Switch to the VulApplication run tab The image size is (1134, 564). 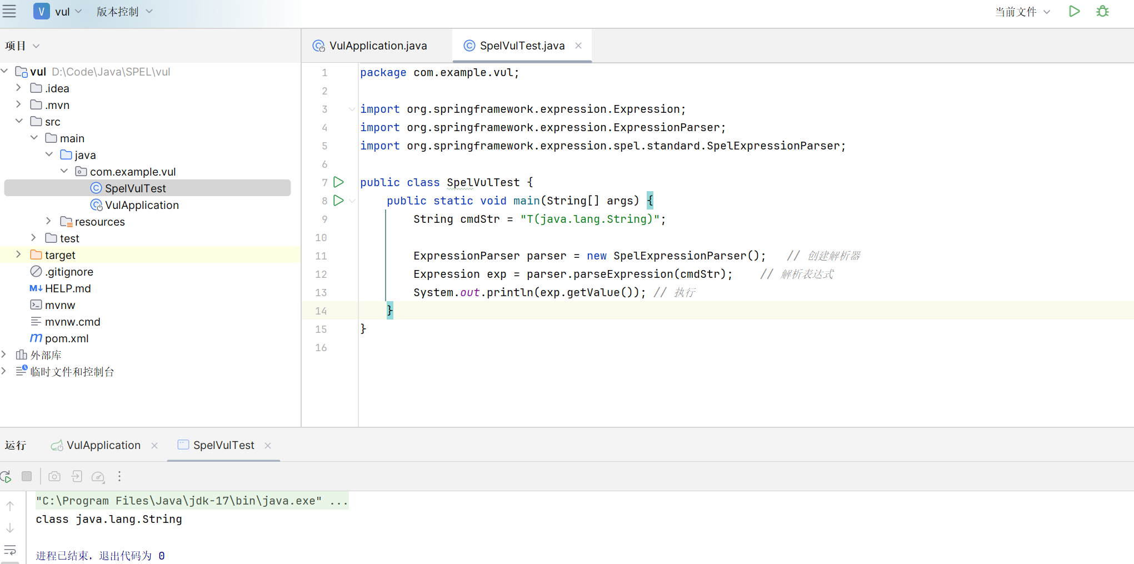click(103, 446)
